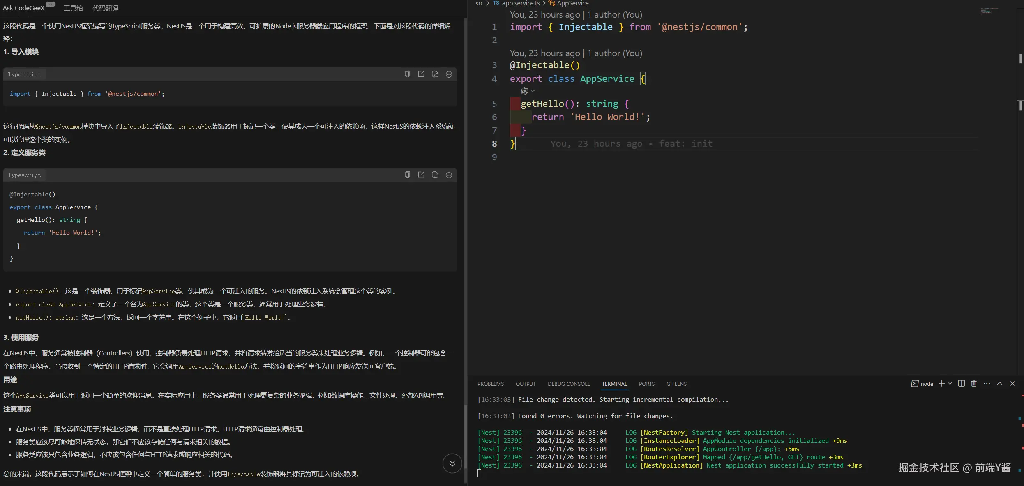Open terminal panel more actions menu
Screen dimensions: 1024x486
click(987, 384)
